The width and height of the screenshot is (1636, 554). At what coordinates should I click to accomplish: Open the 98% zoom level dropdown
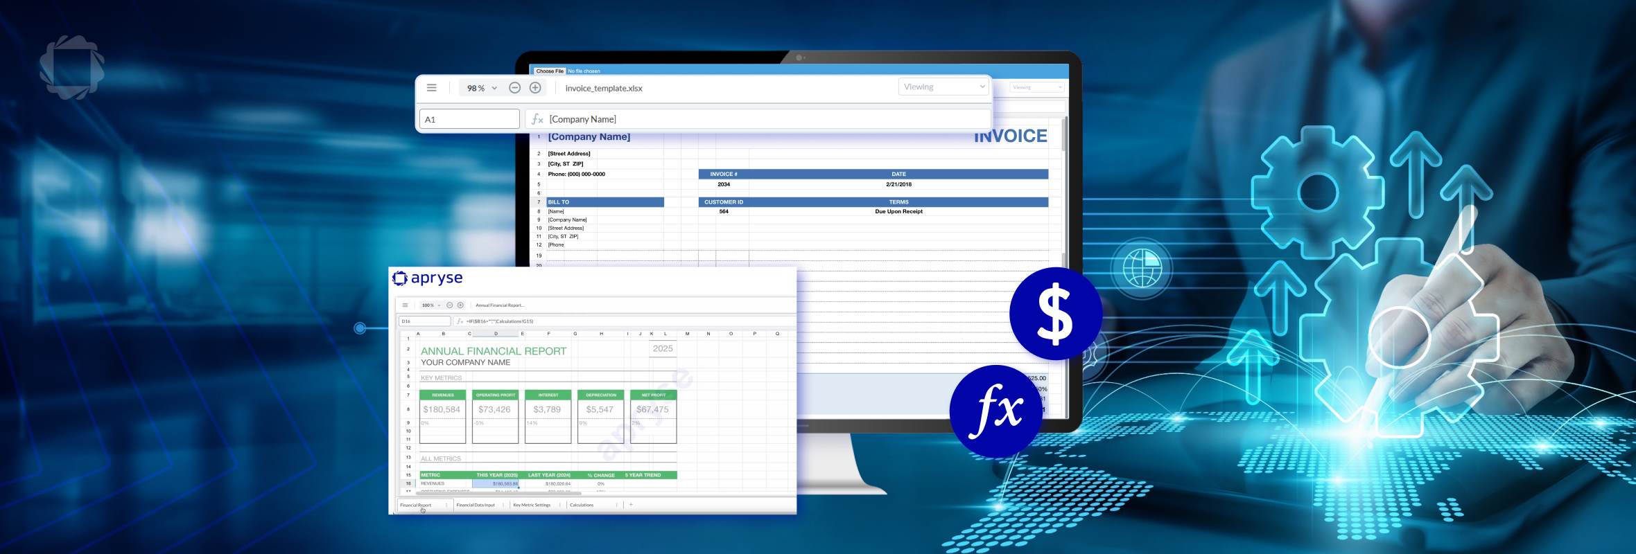point(482,88)
